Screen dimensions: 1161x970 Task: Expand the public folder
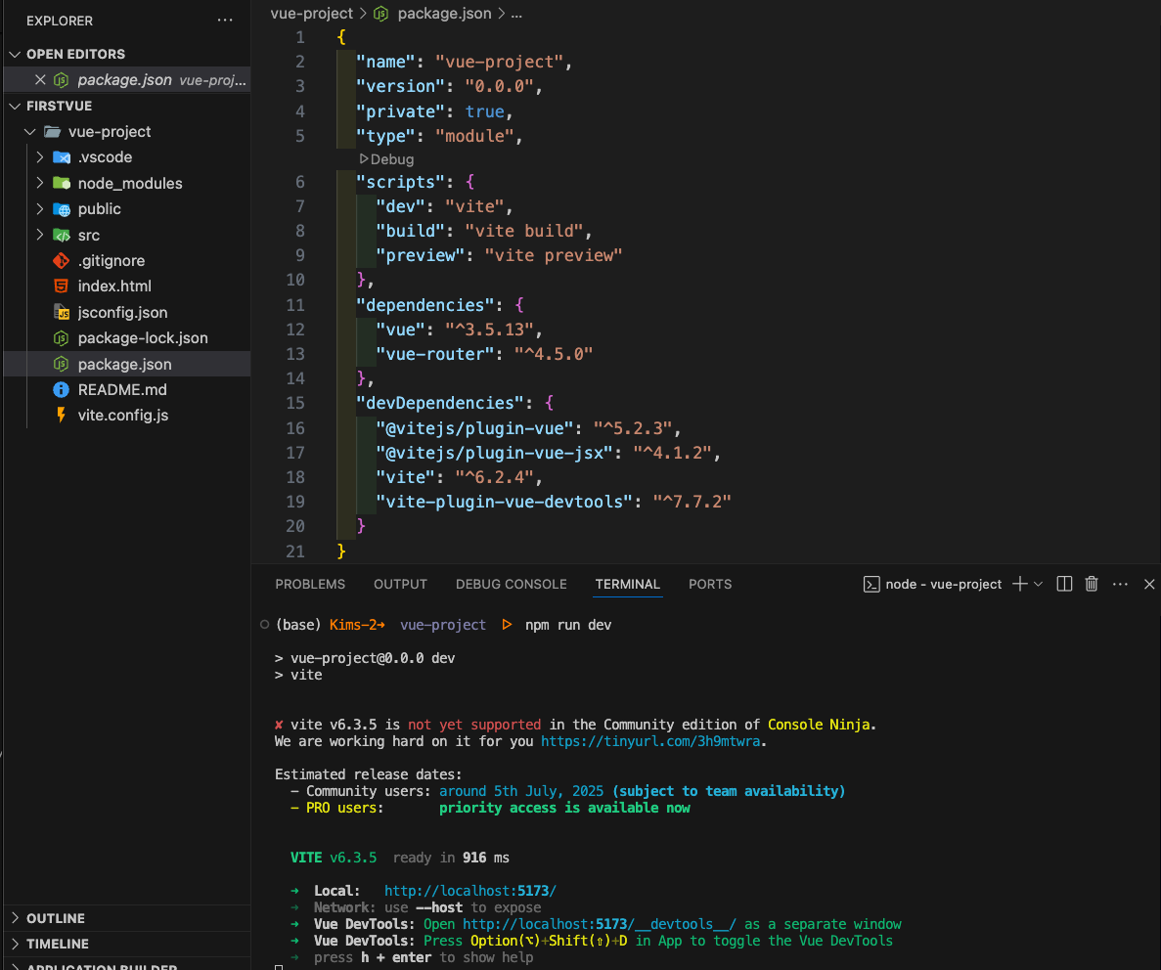point(40,209)
